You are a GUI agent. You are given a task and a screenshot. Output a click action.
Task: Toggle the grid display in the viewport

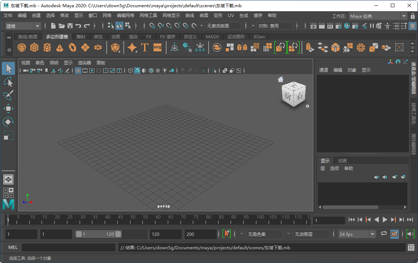click(x=78, y=71)
